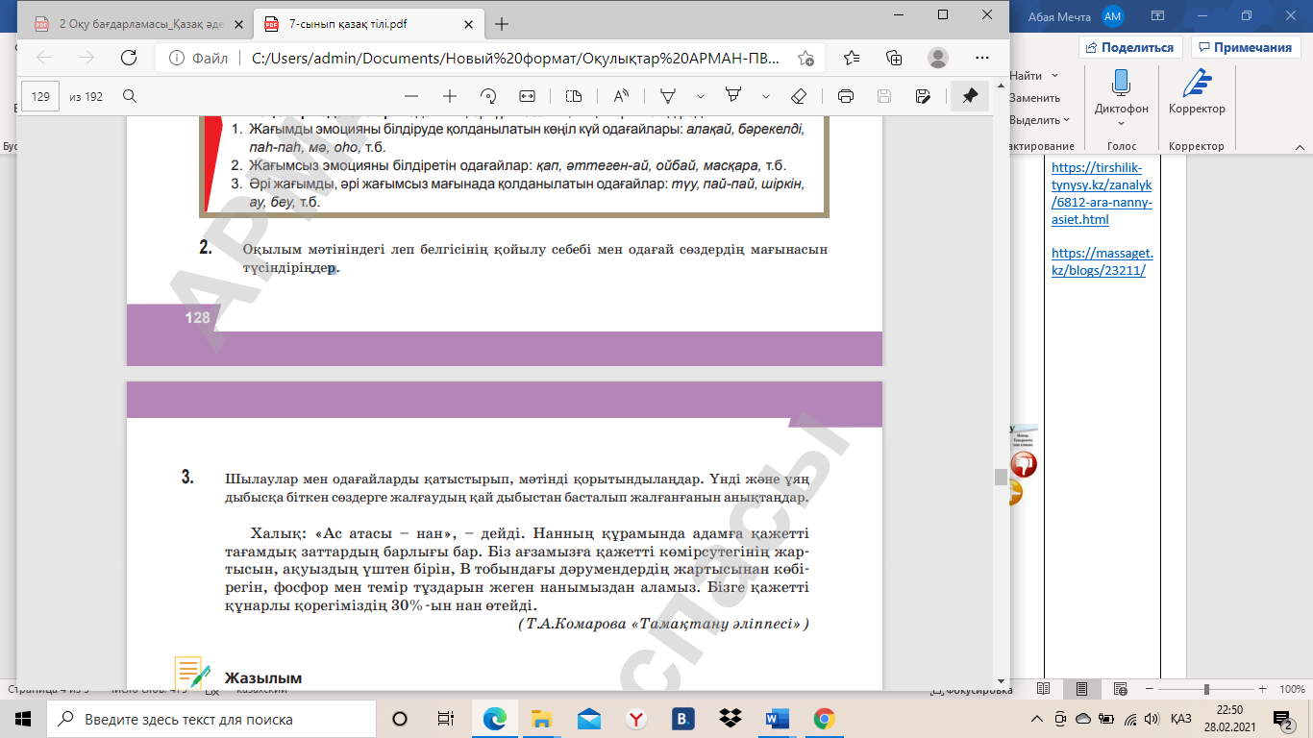Select the PDF Erase tool
1313x738 pixels.
tap(798, 96)
